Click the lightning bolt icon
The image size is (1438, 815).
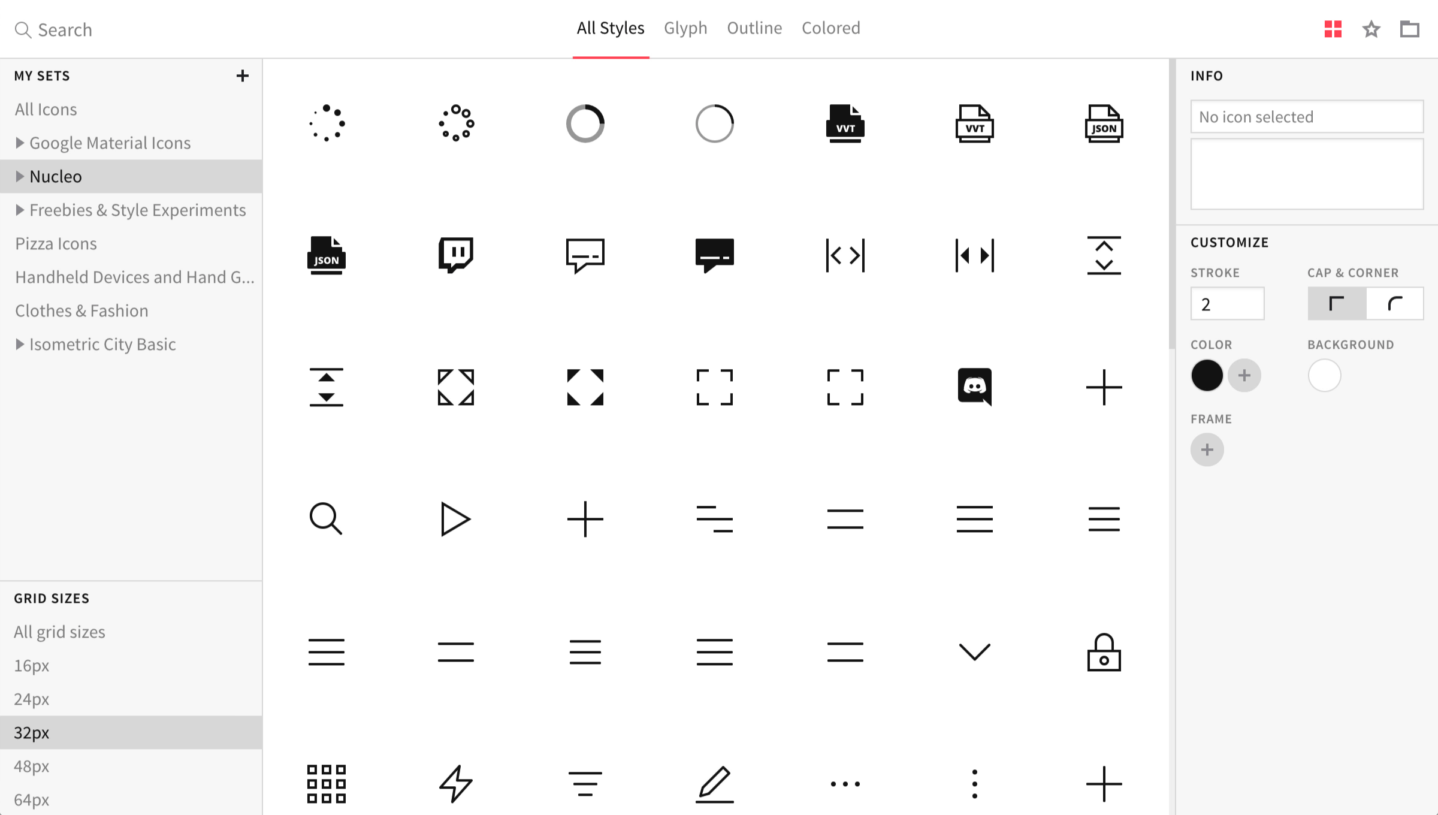click(x=455, y=783)
